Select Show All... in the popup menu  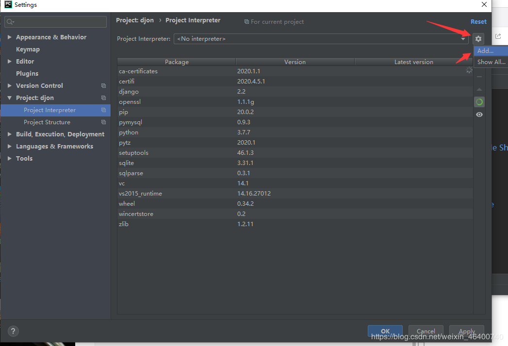click(x=491, y=62)
